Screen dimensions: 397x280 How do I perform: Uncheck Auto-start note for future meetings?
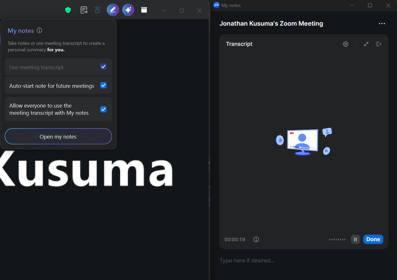103,85
